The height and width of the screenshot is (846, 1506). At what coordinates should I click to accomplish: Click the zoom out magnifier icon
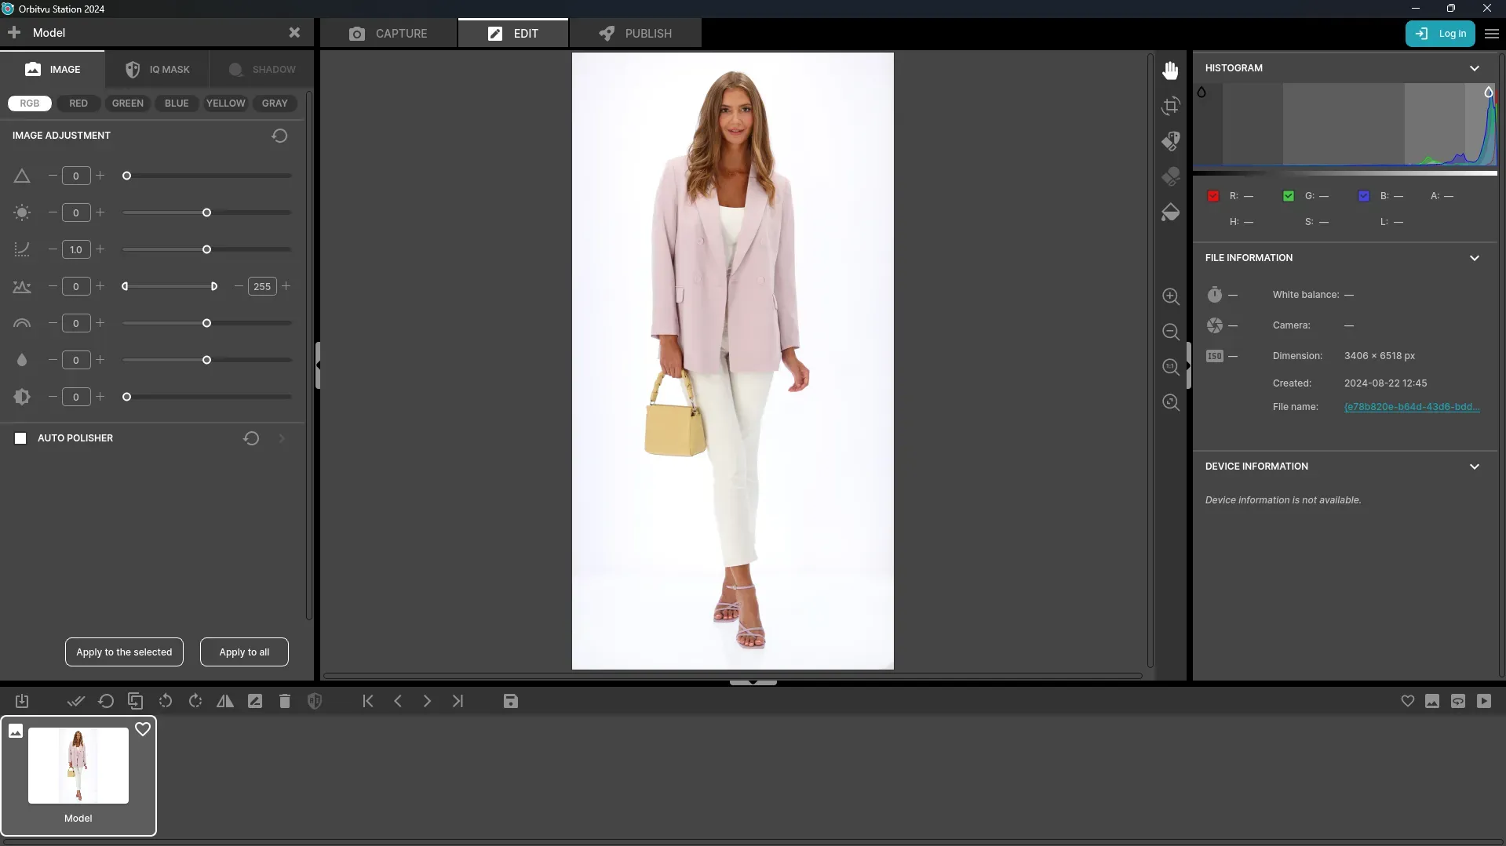[x=1170, y=332]
